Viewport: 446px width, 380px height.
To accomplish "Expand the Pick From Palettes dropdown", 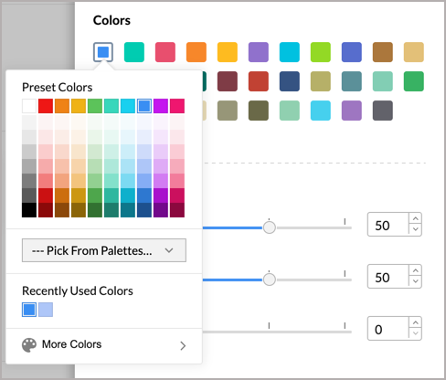I will 104,250.
